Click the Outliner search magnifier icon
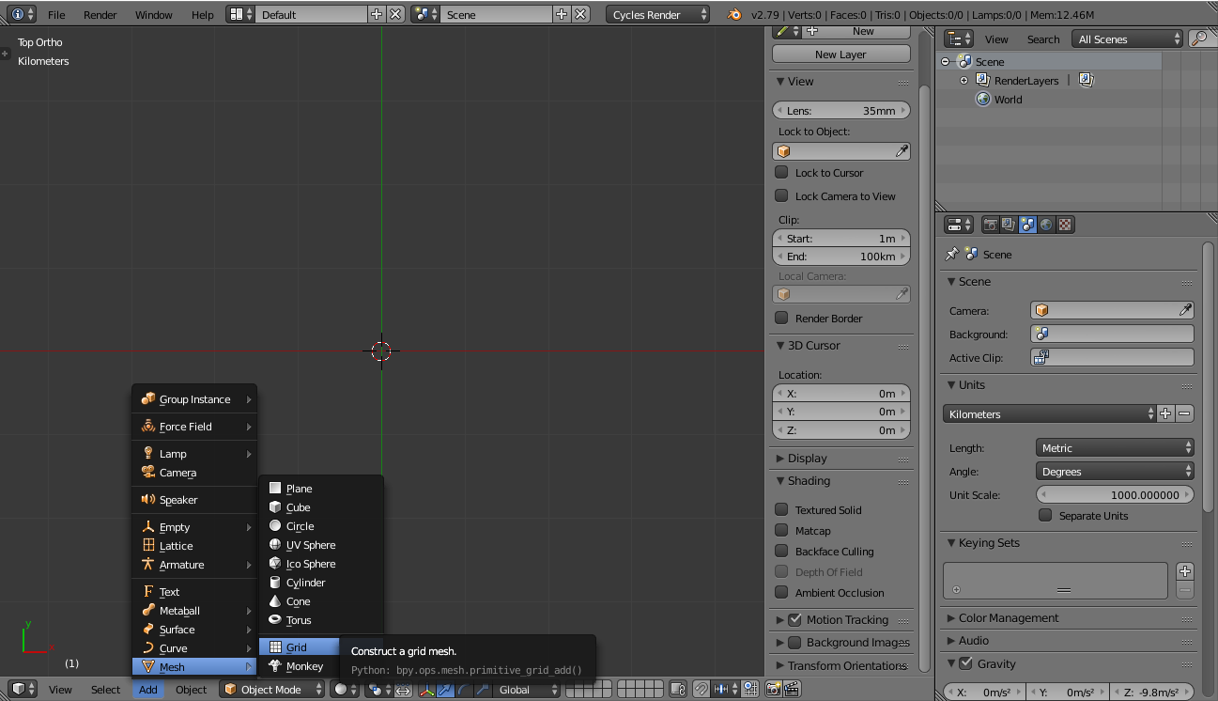 coord(1199,39)
